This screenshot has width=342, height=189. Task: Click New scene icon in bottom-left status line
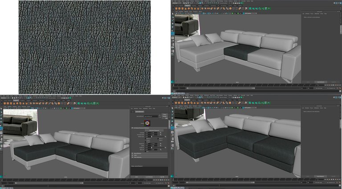pyautogui.click(x=12, y=98)
